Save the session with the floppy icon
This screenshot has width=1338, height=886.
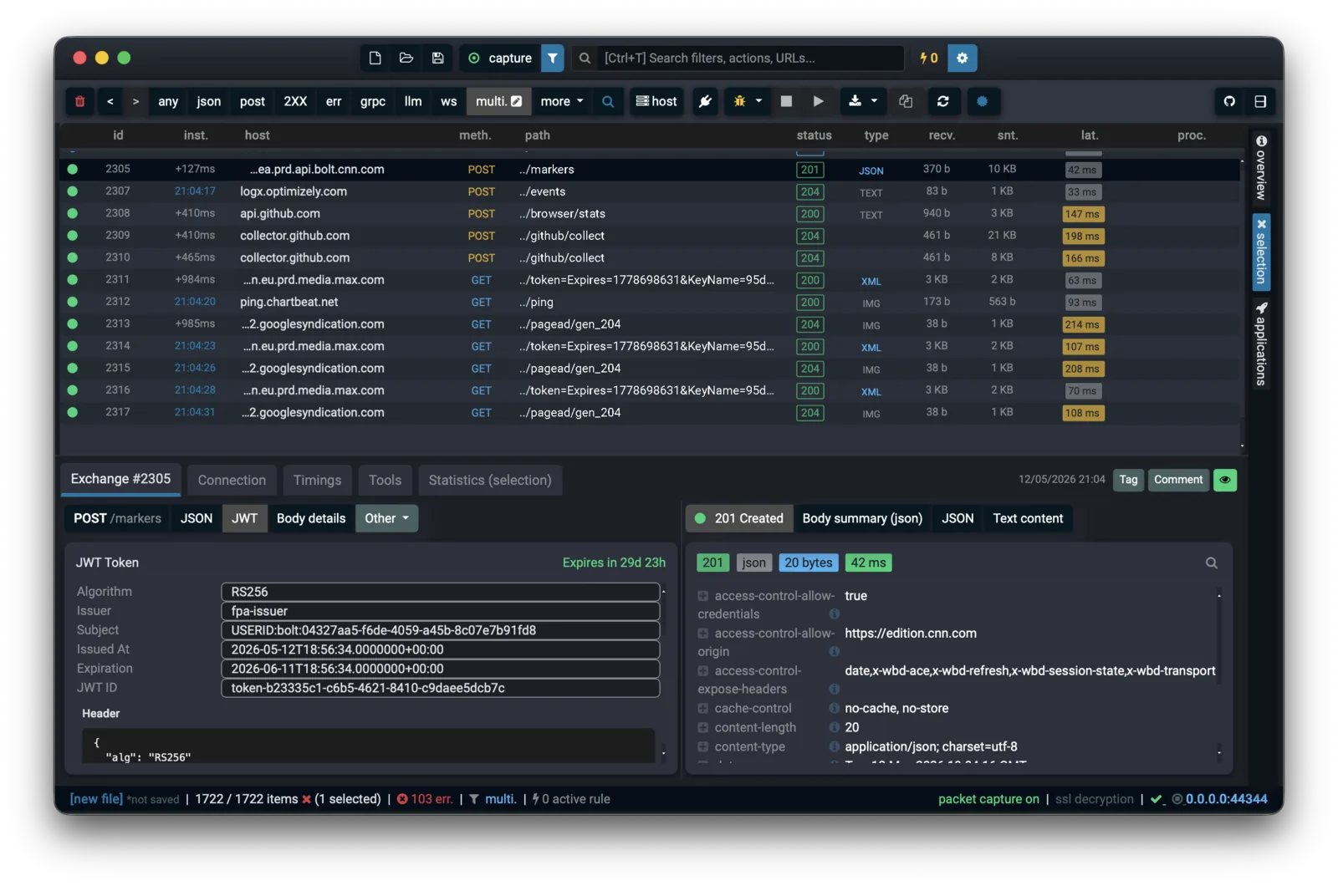click(x=437, y=58)
